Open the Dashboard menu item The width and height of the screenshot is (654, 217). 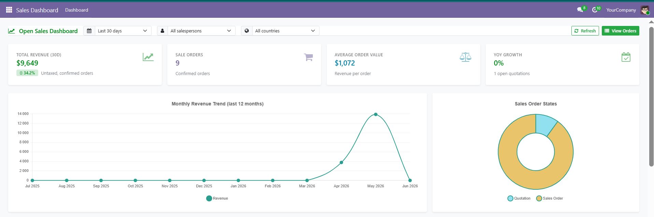[76, 10]
